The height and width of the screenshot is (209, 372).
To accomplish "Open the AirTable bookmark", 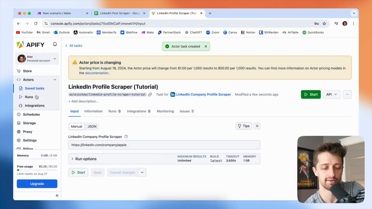I will click(x=290, y=33).
